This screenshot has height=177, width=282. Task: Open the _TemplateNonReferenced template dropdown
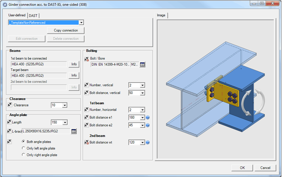click(x=81, y=23)
